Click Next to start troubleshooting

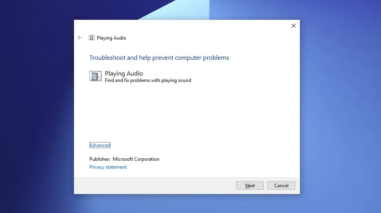pyautogui.click(x=250, y=186)
